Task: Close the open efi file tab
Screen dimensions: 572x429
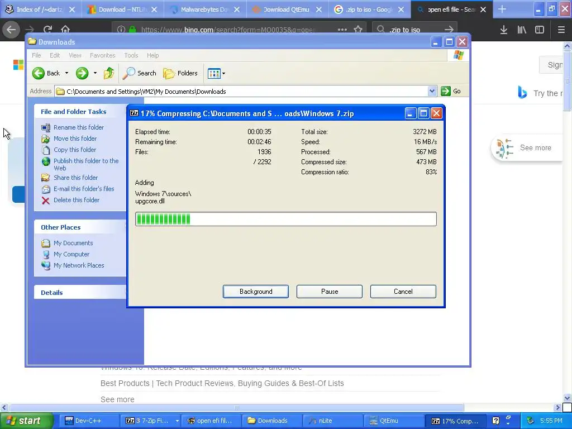Action: point(483,9)
